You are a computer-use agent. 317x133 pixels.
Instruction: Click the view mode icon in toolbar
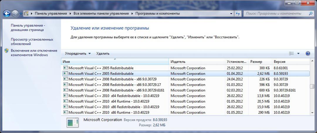point(291,53)
